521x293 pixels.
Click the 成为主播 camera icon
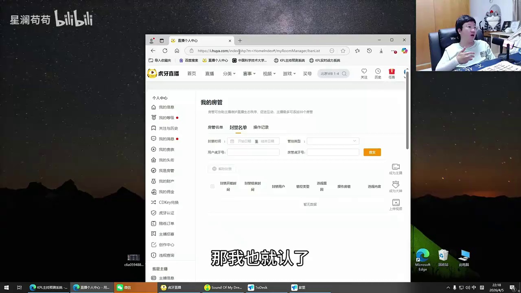[396, 167]
